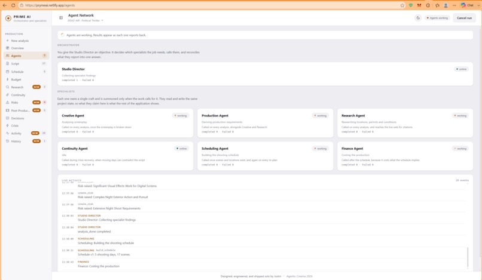Click the Schedule calendar icon
Image resolution: width=482 pixels, height=280 pixels.
tap(7, 72)
